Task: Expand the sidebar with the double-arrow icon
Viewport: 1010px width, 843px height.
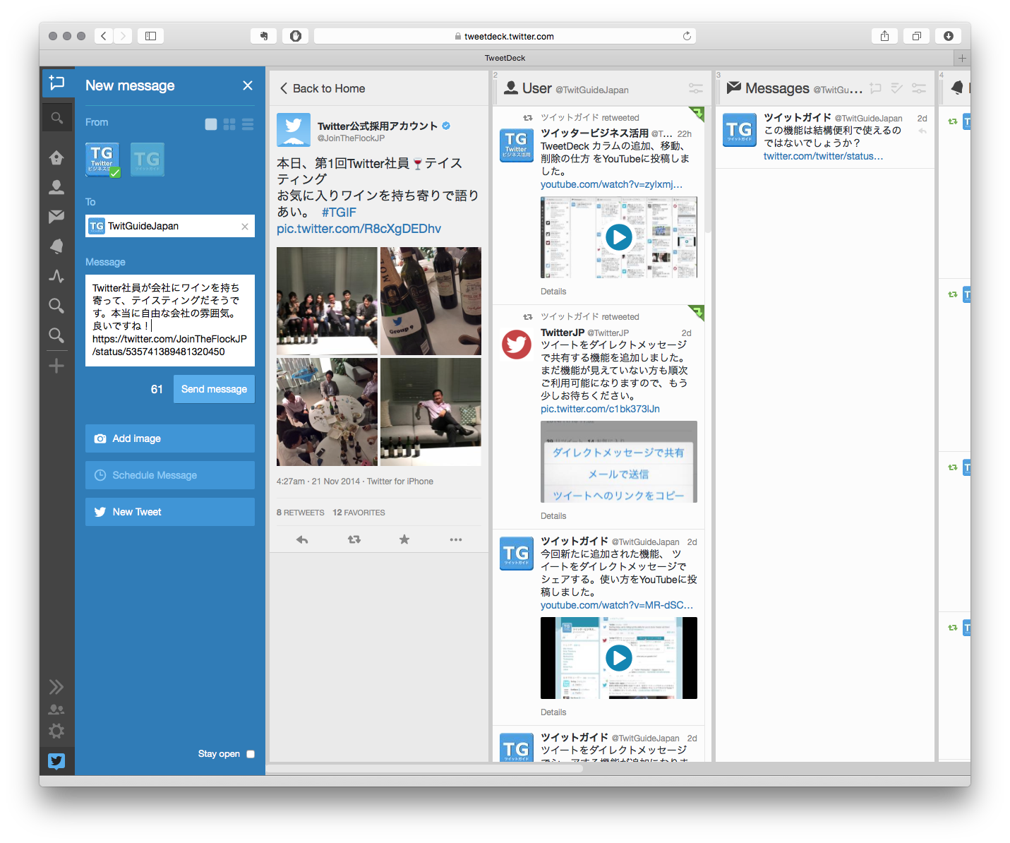Action: [56, 687]
